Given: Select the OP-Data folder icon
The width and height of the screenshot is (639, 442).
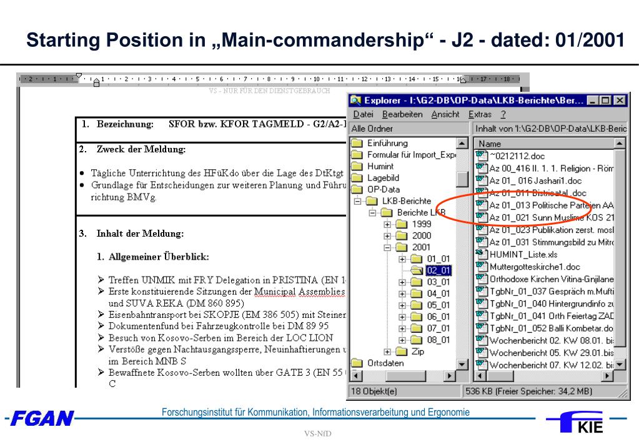Looking at the screenshot, I should click(357, 189).
